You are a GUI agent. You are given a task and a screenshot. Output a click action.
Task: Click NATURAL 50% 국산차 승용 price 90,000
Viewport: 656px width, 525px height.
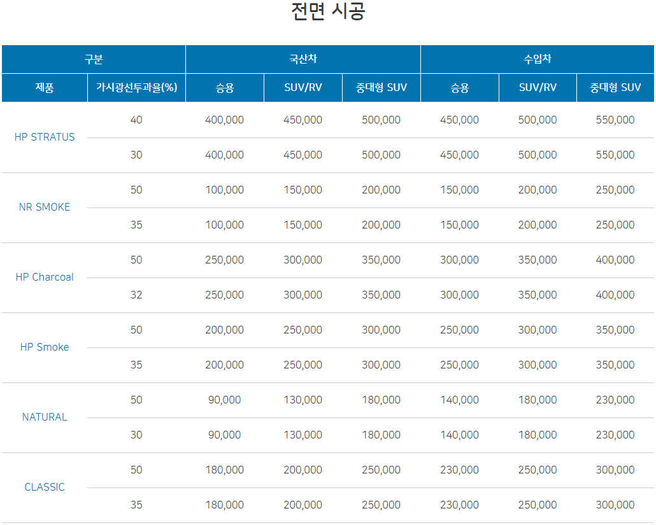[x=225, y=400]
